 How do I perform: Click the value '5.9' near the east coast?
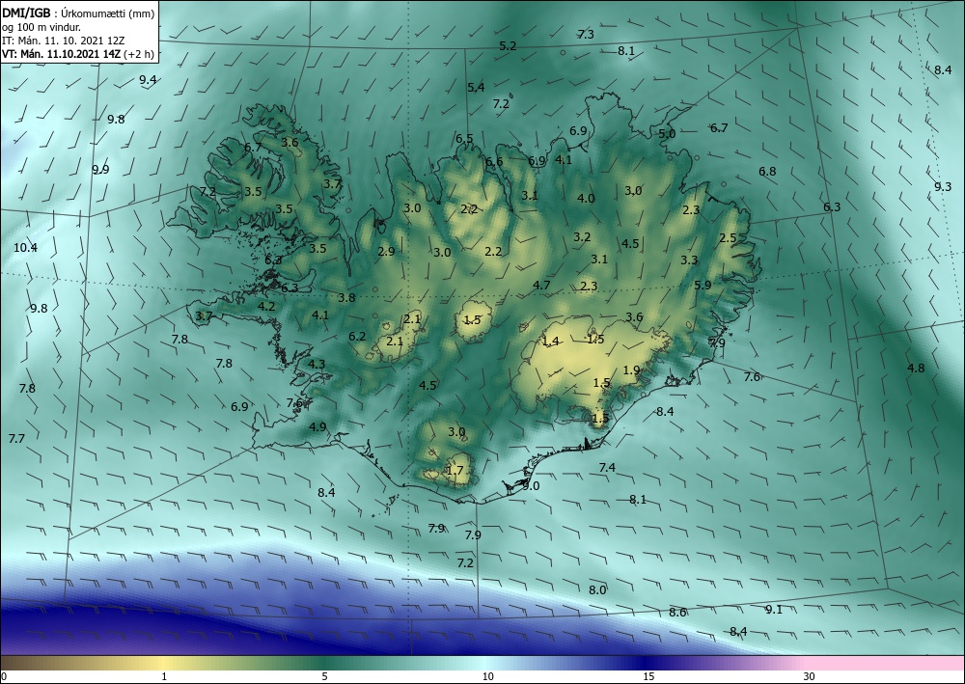click(x=703, y=285)
